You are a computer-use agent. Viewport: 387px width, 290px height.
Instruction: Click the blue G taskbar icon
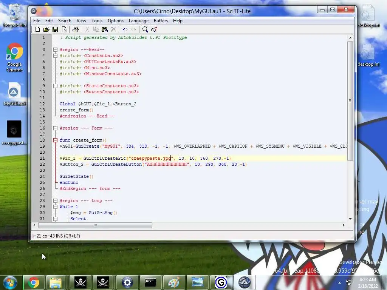[x=221, y=282]
